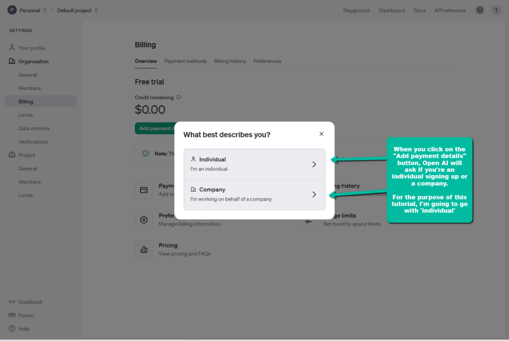Viewport: 509px width, 341px height.
Task: Select Data controls in the sidebar
Action: [34, 129]
